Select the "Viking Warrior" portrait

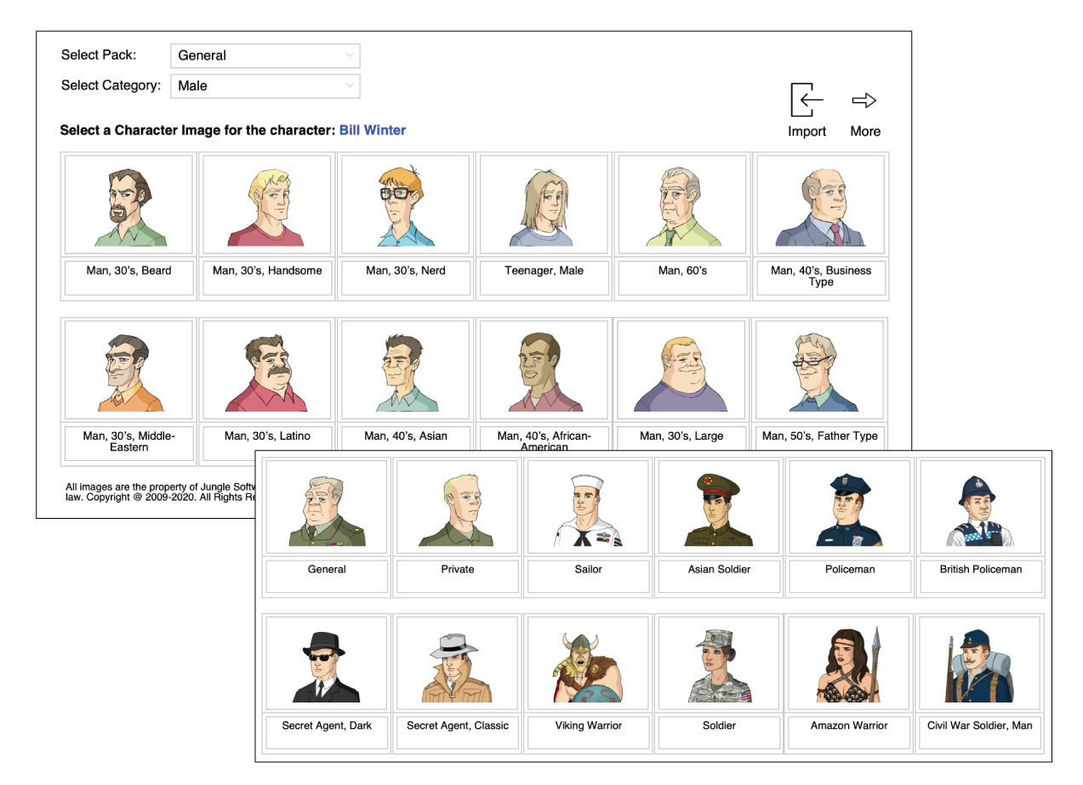pyautogui.click(x=587, y=663)
